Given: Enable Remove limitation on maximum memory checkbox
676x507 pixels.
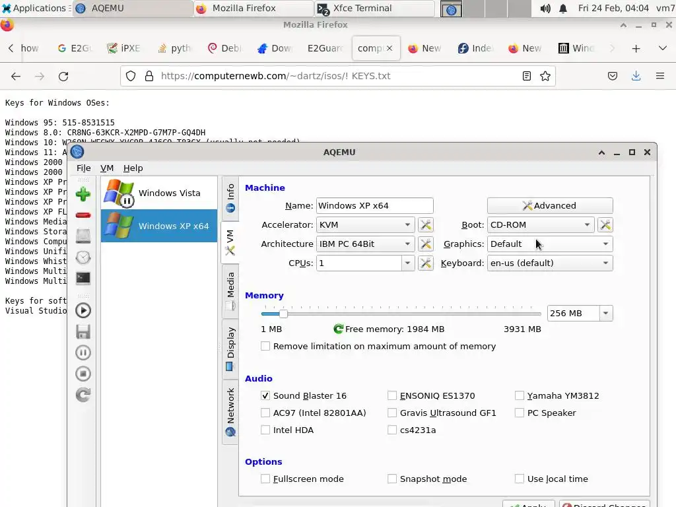Looking at the screenshot, I should [x=265, y=346].
